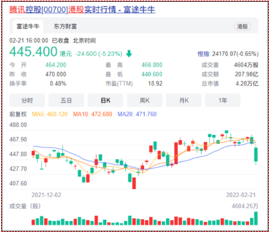Click the 港股 market tag
270x233 pixels.
(x=242, y=27)
